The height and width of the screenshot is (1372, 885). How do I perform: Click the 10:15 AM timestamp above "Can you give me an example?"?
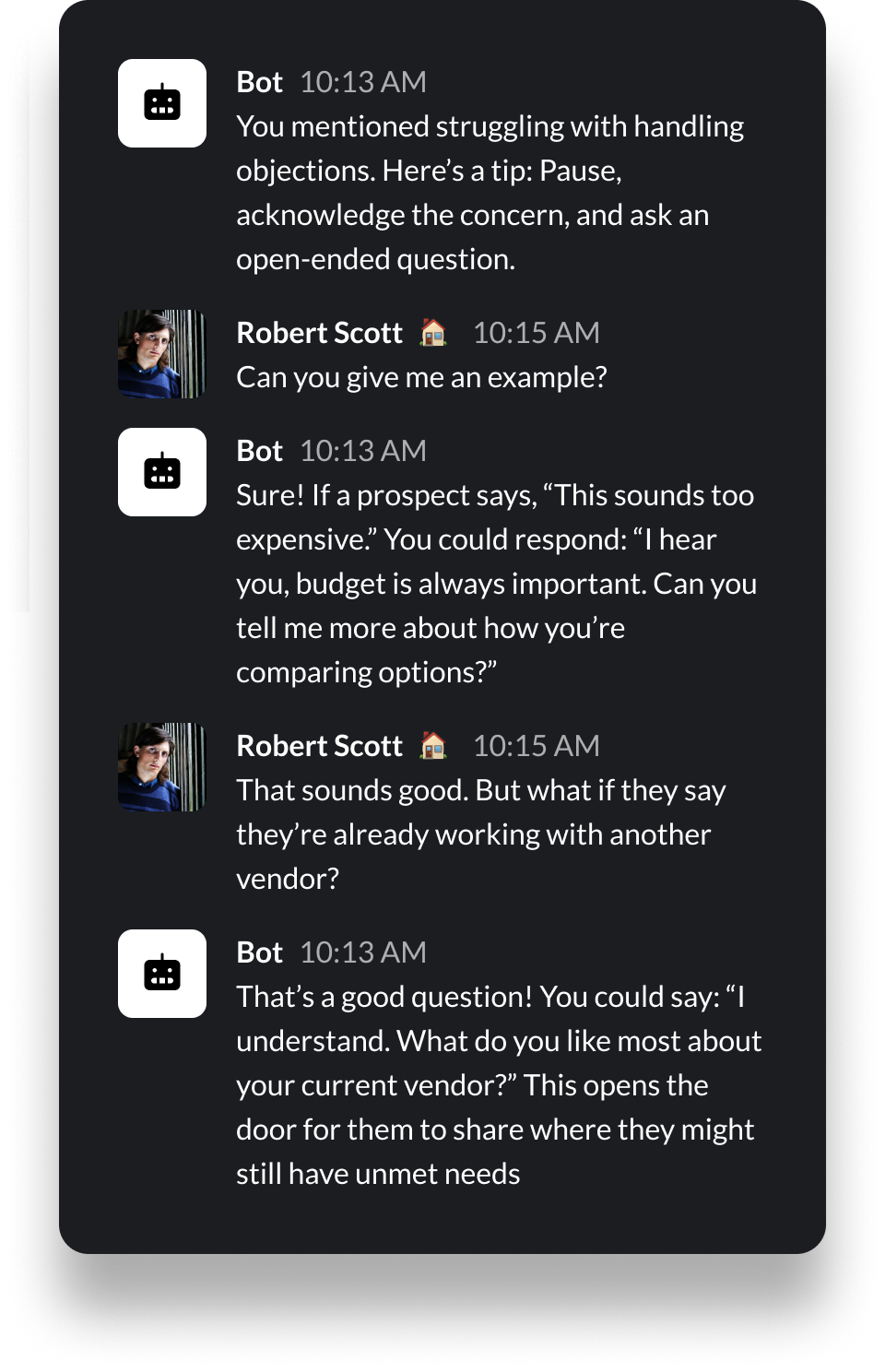click(536, 333)
